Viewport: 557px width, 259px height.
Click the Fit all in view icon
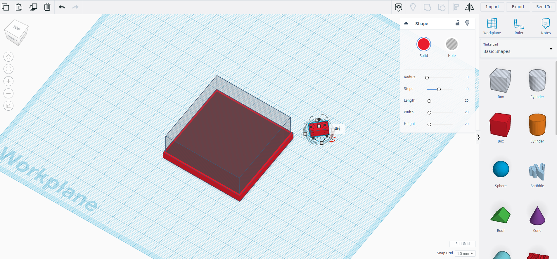point(8,69)
